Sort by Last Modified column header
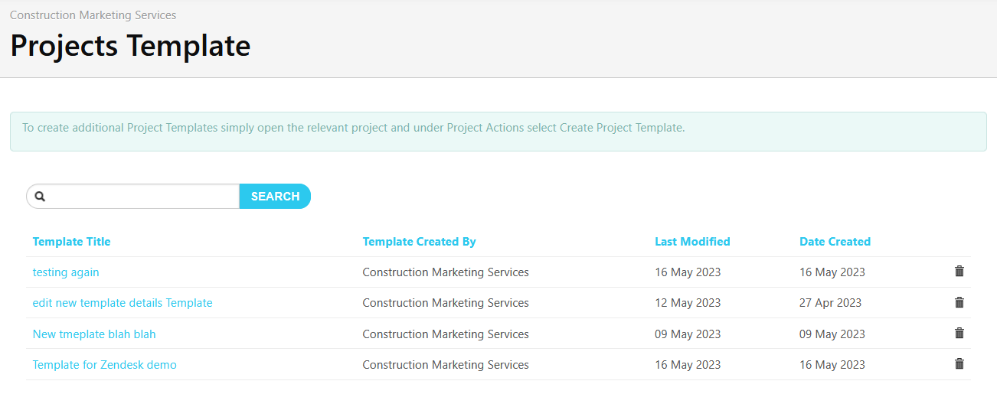 click(692, 242)
